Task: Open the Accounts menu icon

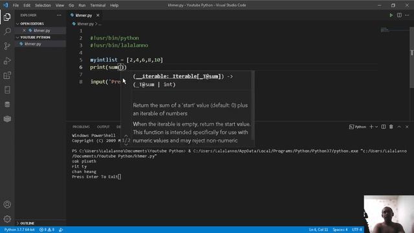Action: click(x=7, y=205)
